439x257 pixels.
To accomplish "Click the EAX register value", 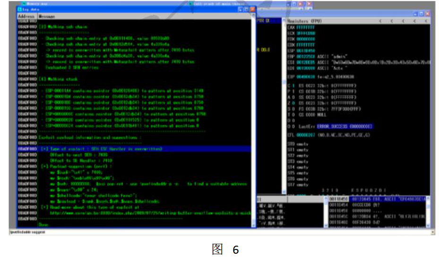I will tap(305, 27).
